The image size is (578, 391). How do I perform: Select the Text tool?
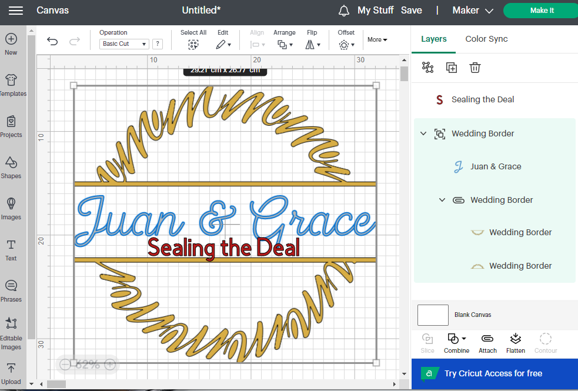click(11, 249)
